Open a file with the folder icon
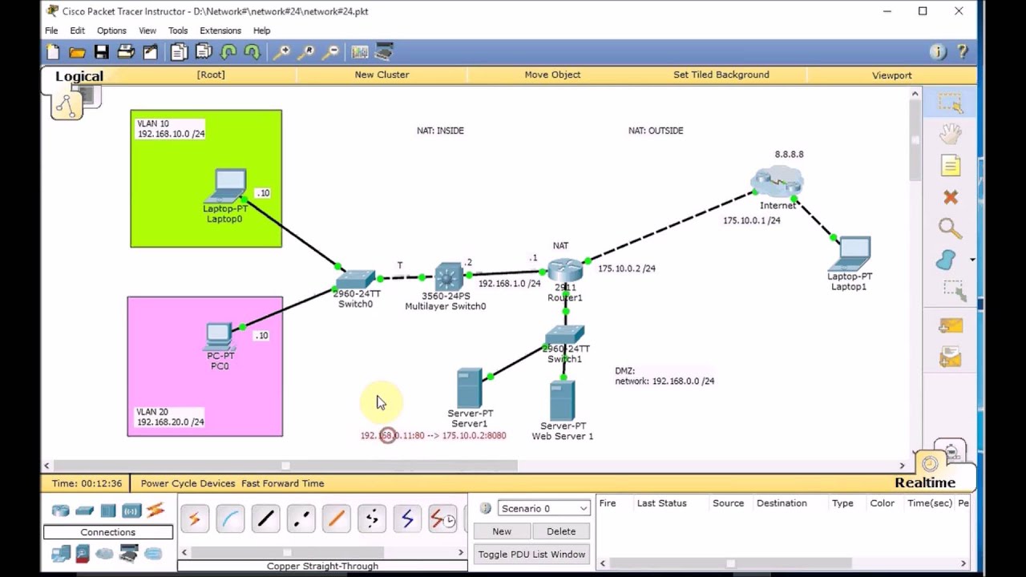Screen dimensions: 1026x577 click(77, 52)
